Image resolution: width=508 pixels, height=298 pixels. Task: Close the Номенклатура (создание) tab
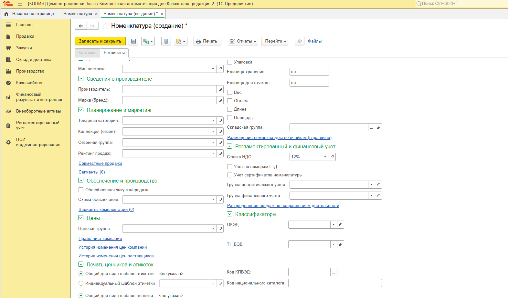(x=162, y=14)
